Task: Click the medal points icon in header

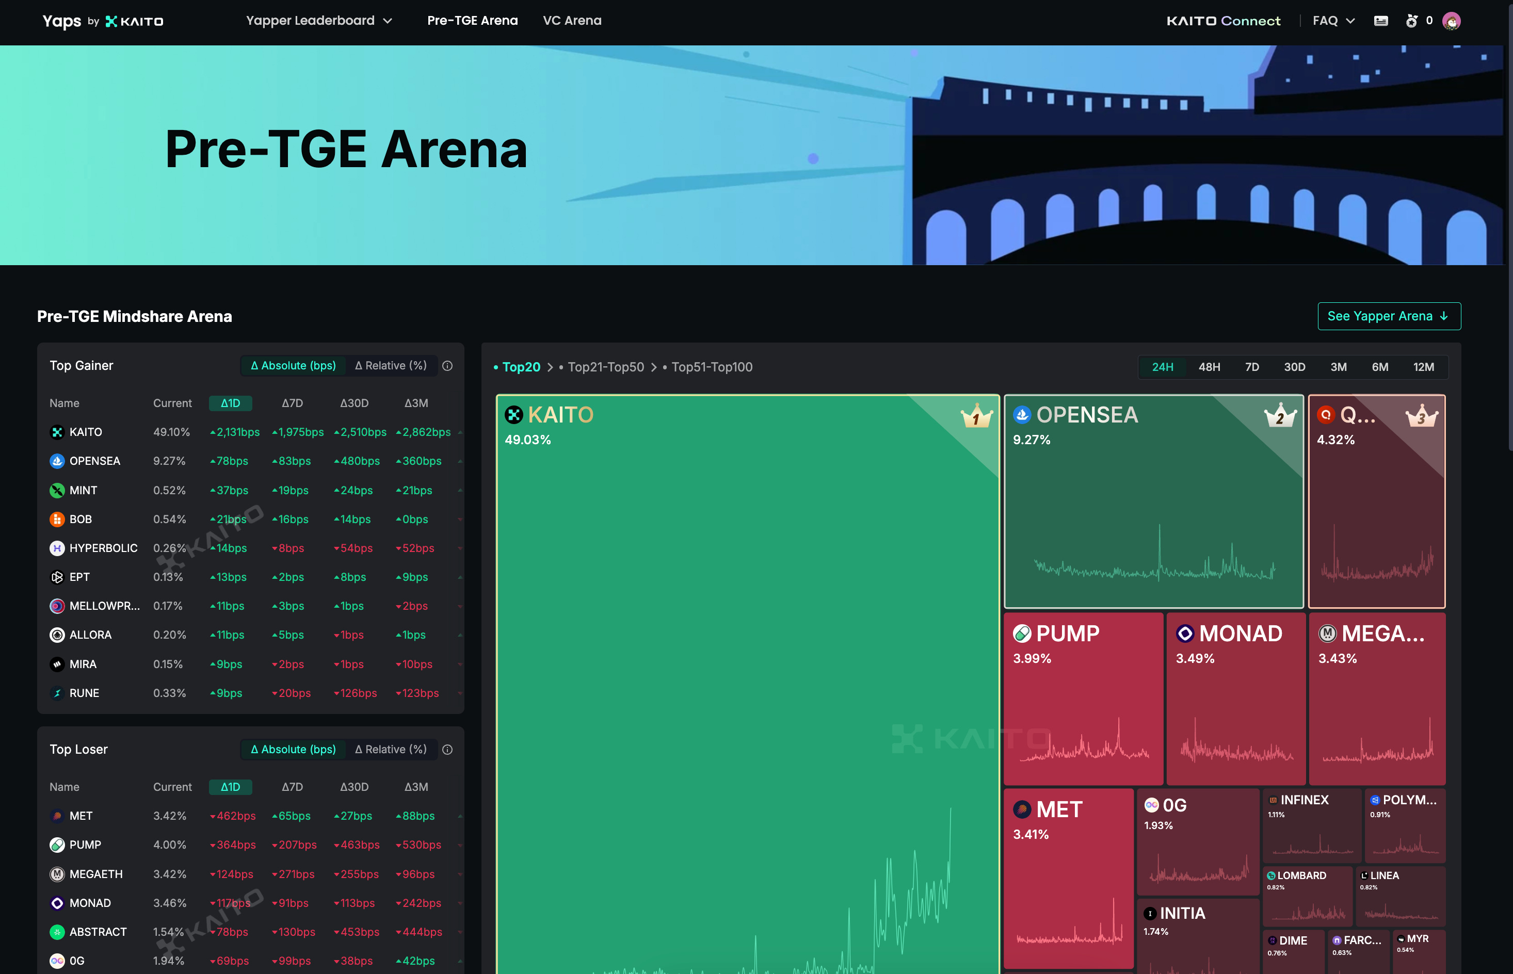Action: pos(1412,21)
